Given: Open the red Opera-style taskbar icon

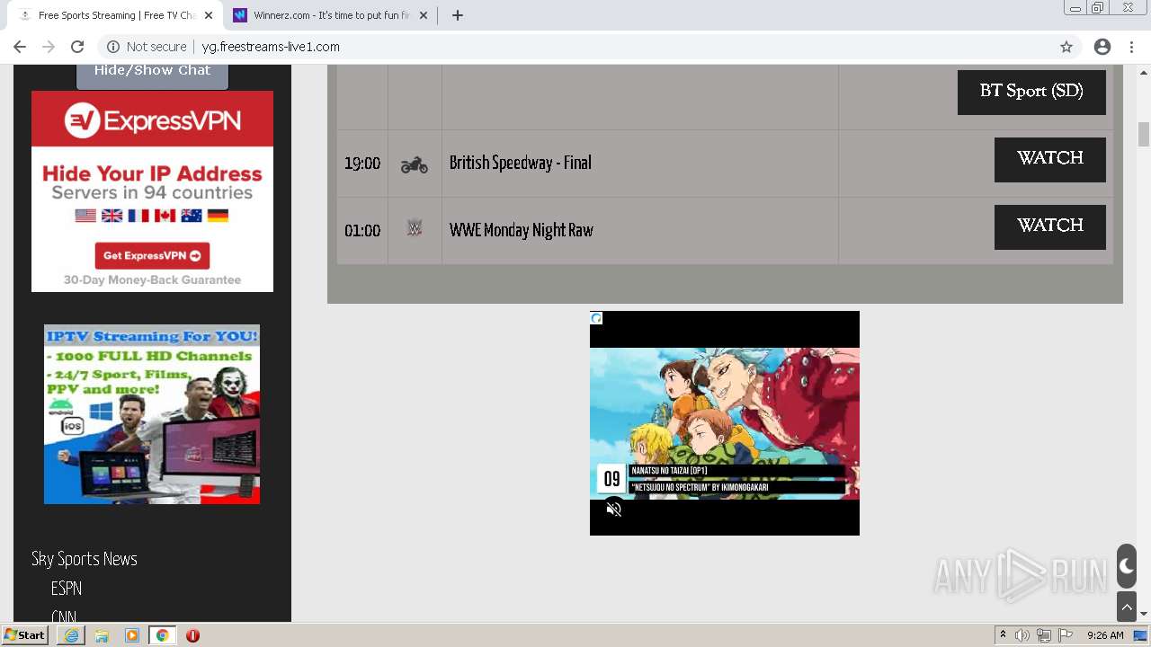Looking at the screenshot, I should pyautogui.click(x=192, y=635).
